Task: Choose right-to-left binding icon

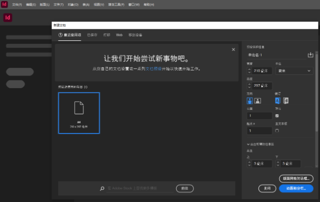Action: point(286,100)
